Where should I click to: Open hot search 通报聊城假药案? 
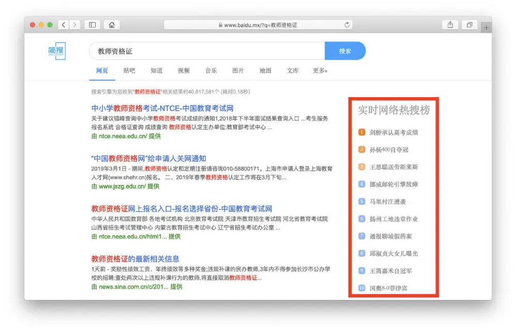[x=391, y=236]
